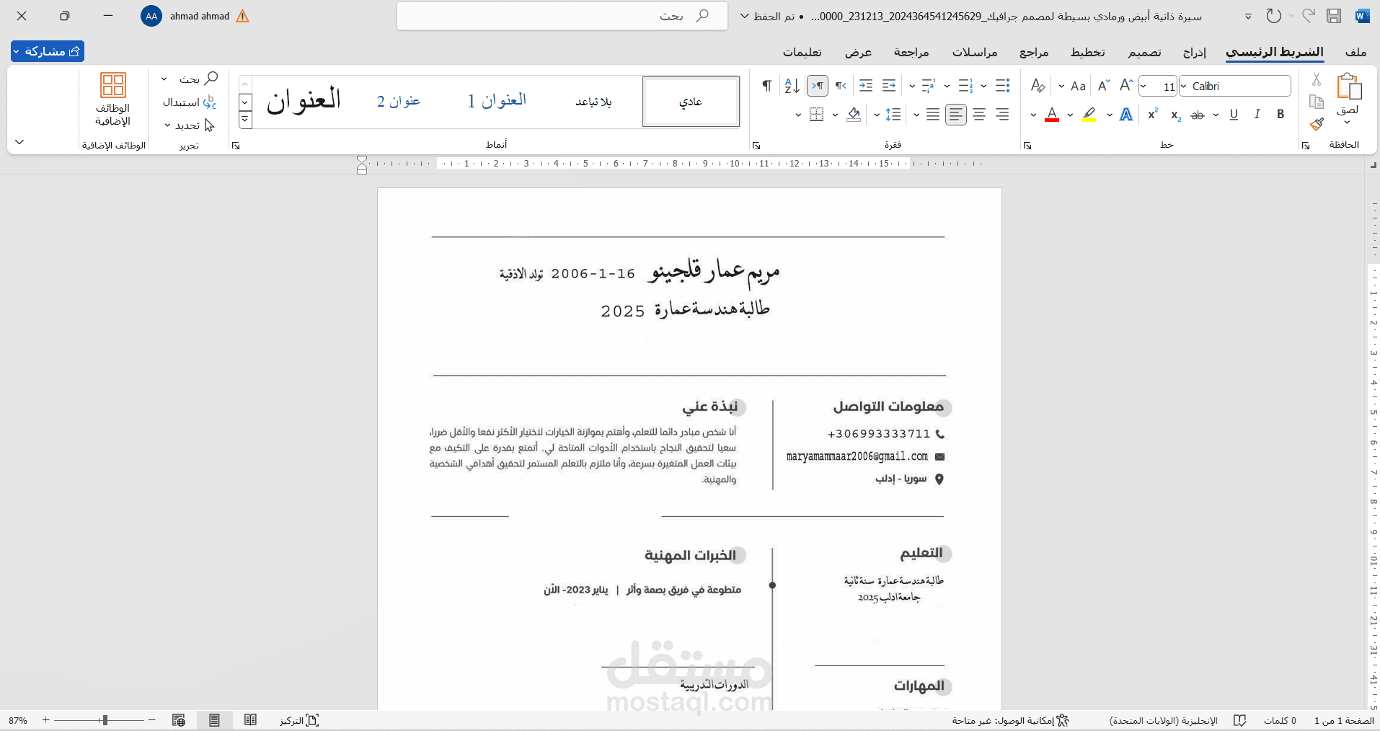This screenshot has width=1380, height=731.
Task: Grow the font size with the large A icon
Action: coord(1126,86)
